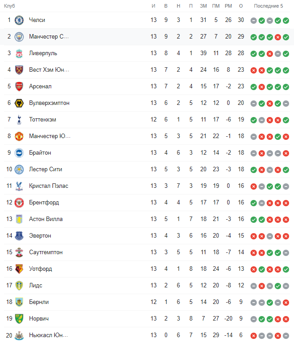Click the РМ goal difference column header

coord(228,6)
